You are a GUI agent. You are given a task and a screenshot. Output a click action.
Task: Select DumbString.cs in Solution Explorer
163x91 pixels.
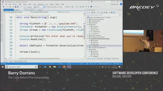97,32
